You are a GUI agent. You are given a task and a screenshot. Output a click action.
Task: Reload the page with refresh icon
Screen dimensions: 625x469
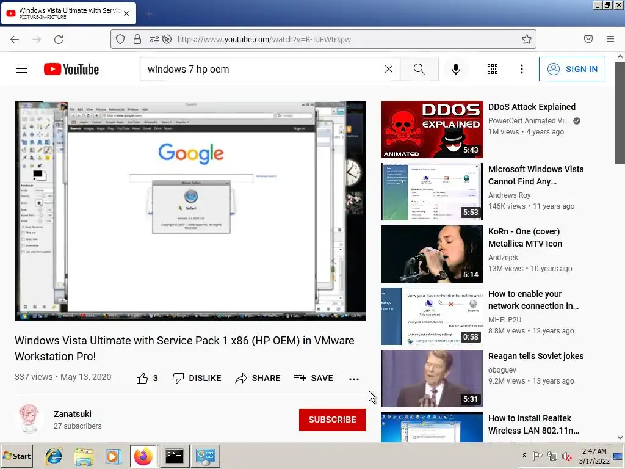[59, 39]
